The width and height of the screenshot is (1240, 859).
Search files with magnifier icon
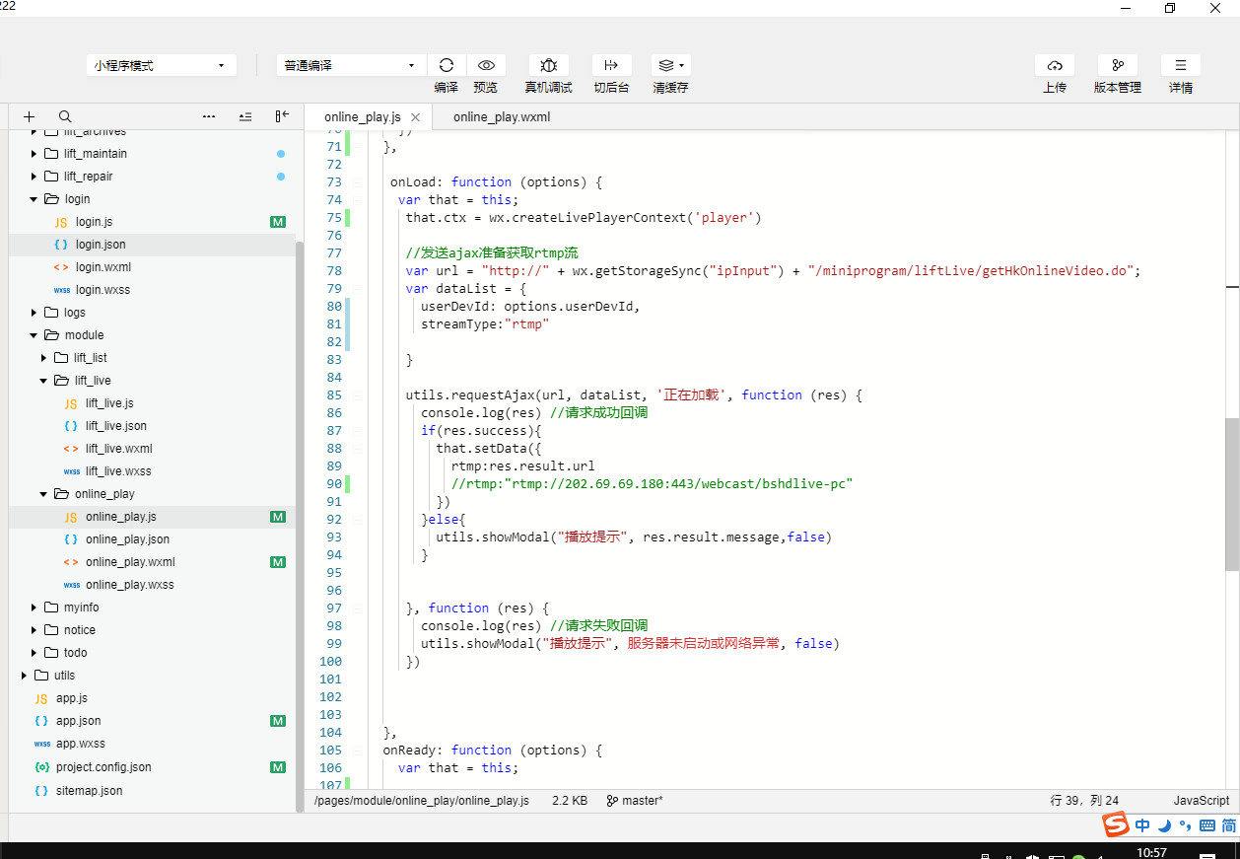tap(65, 116)
